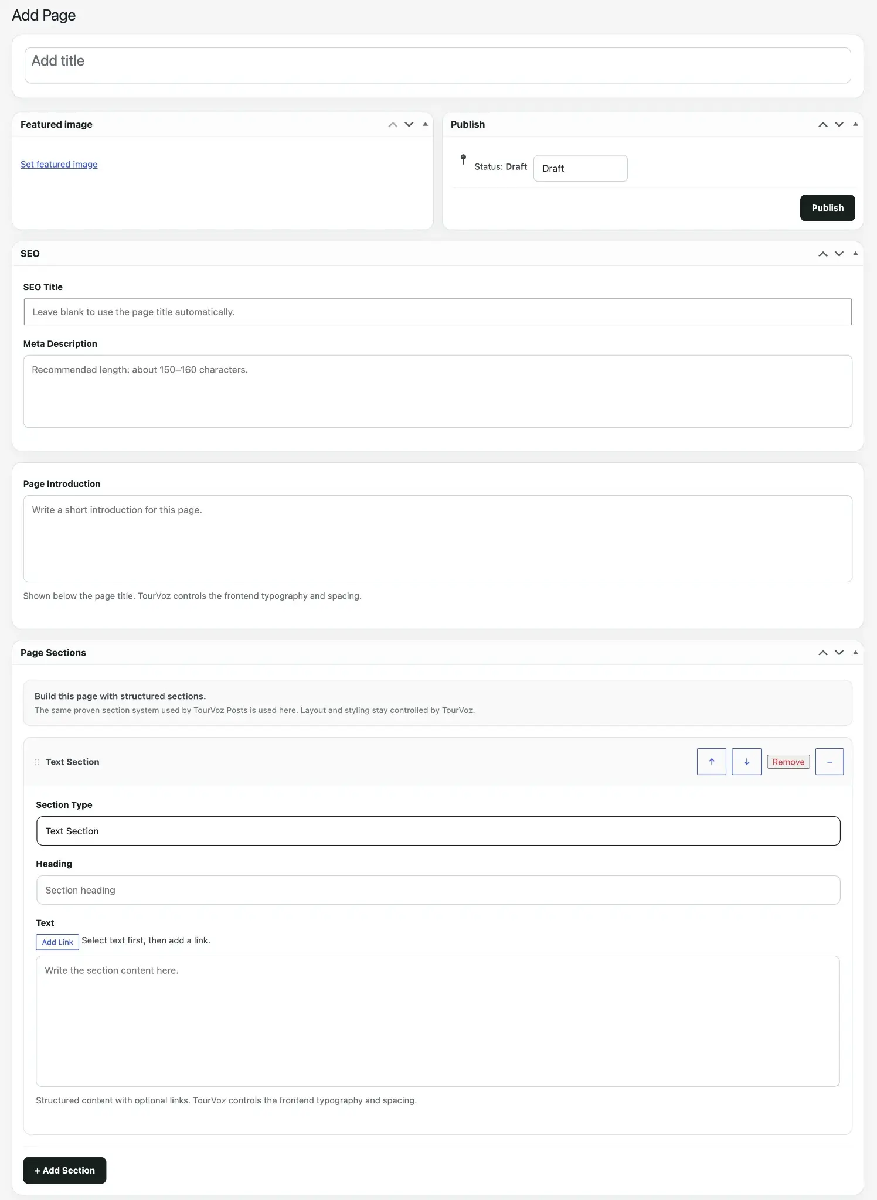Move Page Sections panel up
The image size is (877, 1200).
[823, 653]
